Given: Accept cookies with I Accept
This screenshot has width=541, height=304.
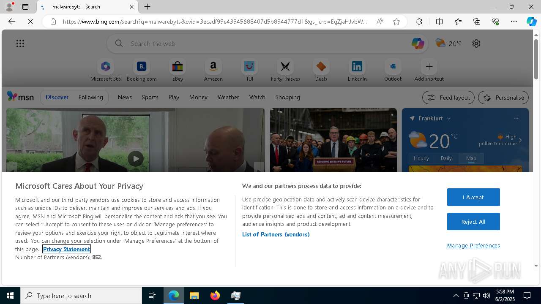Looking at the screenshot, I should coord(473,197).
